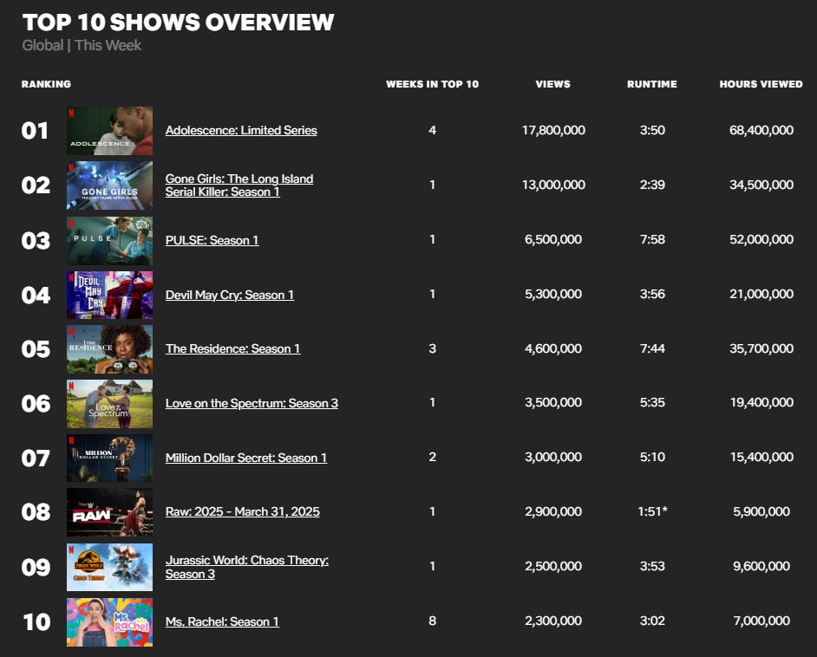Click the Global | This Week subtitle
The width and height of the screenshot is (817, 657).
point(82,45)
